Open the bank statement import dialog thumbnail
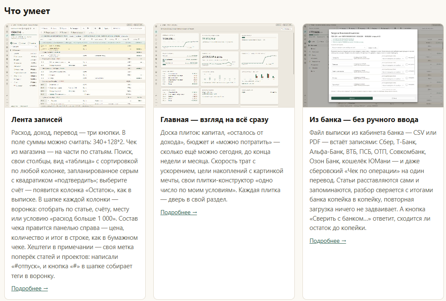The image size is (446, 301). pos(373,65)
